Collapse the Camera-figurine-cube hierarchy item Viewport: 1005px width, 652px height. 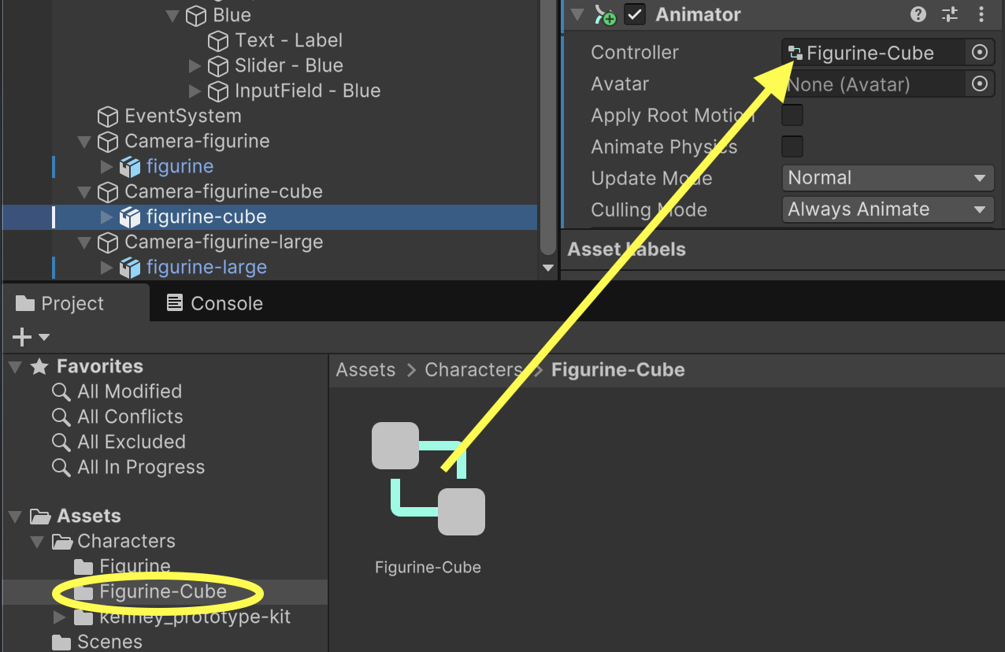click(x=84, y=192)
